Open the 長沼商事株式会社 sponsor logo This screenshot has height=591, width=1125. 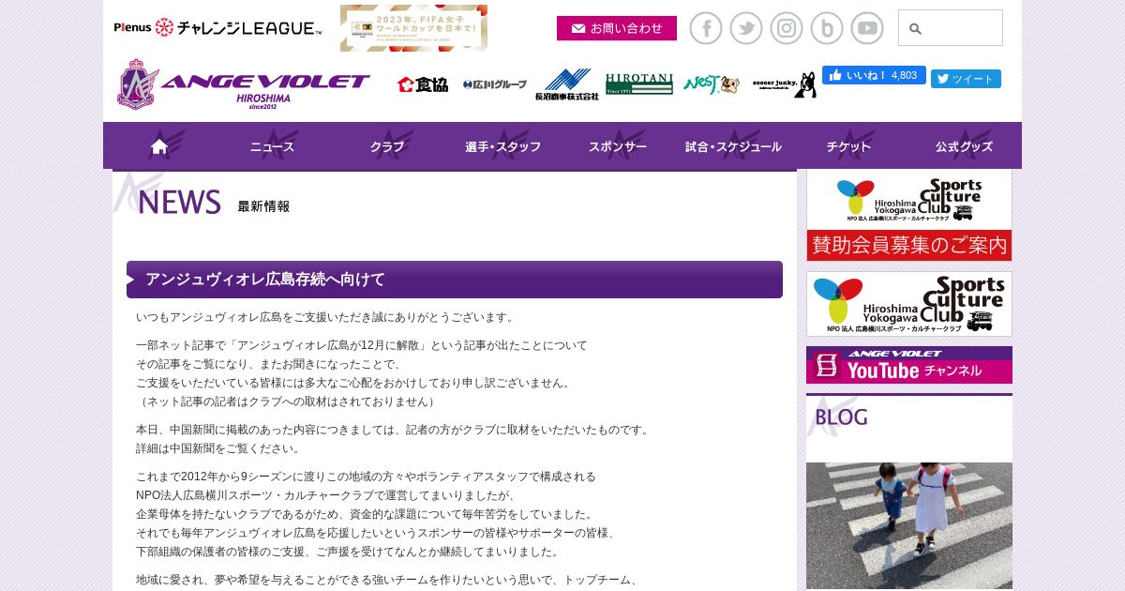(x=567, y=84)
